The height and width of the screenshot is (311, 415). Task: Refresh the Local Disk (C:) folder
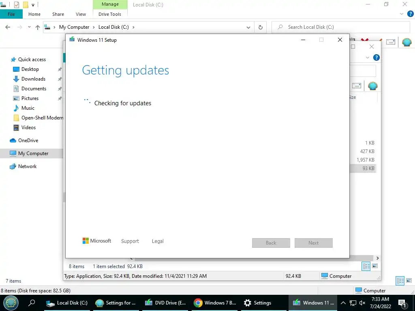click(x=261, y=27)
